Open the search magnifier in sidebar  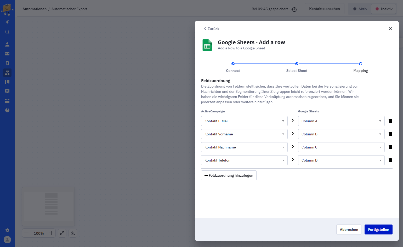[7, 32]
